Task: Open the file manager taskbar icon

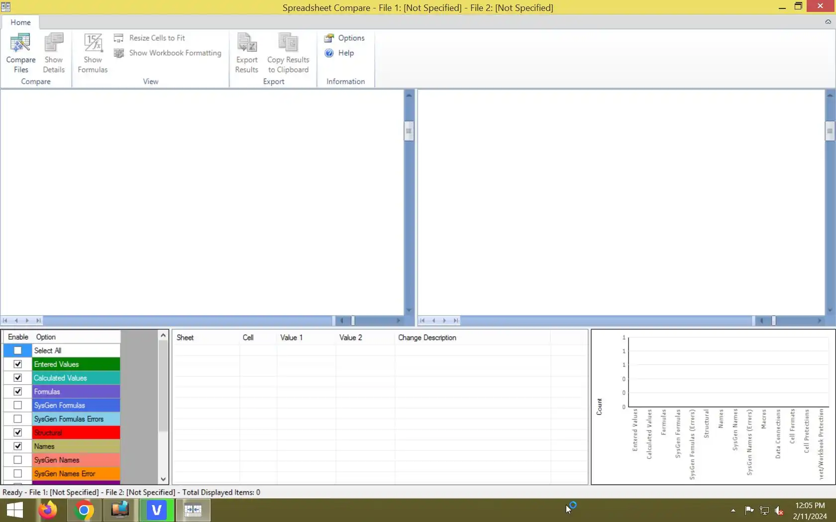Action: (120, 510)
